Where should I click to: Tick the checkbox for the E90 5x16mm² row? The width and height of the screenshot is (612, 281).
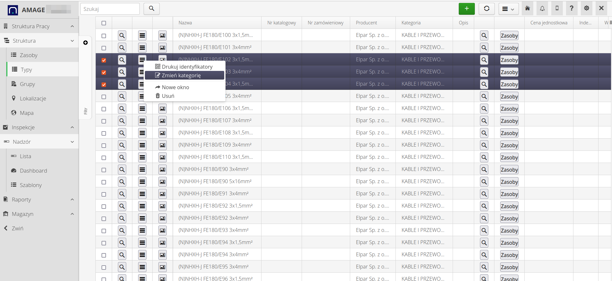pos(104,182)
